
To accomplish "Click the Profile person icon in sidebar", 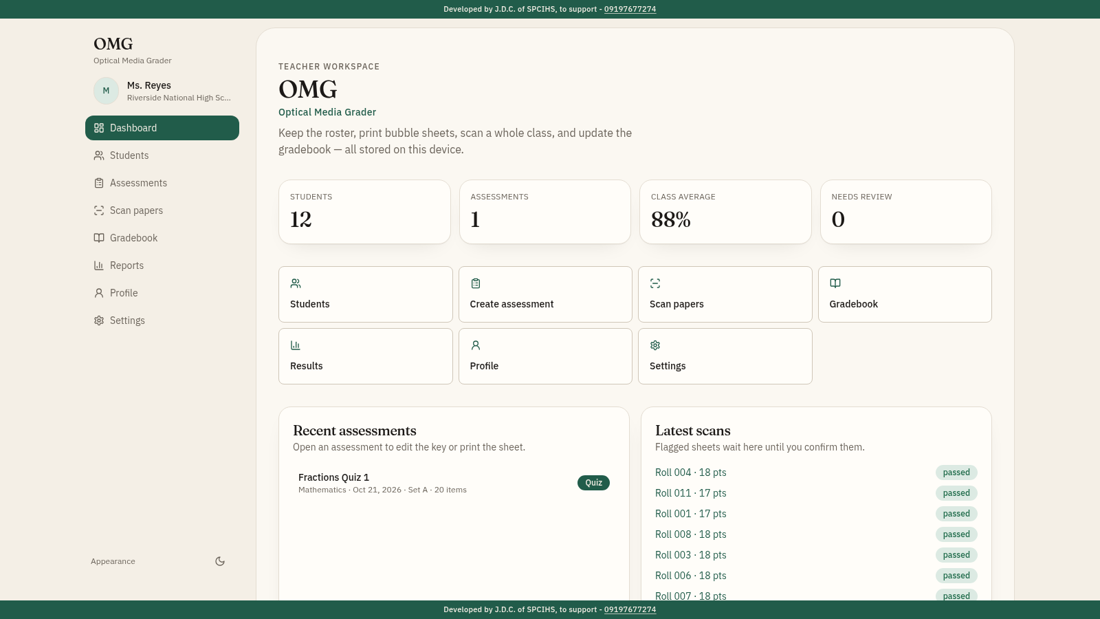I will click(99, 293).
